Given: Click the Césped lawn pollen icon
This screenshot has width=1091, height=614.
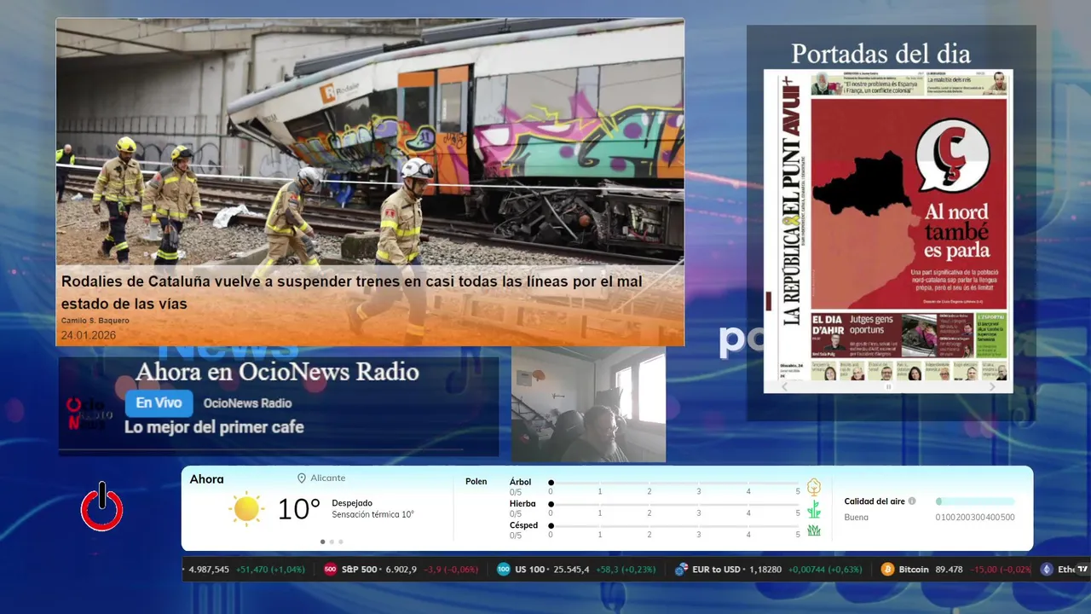Looking at the screenshot, I should pos(814,530).
